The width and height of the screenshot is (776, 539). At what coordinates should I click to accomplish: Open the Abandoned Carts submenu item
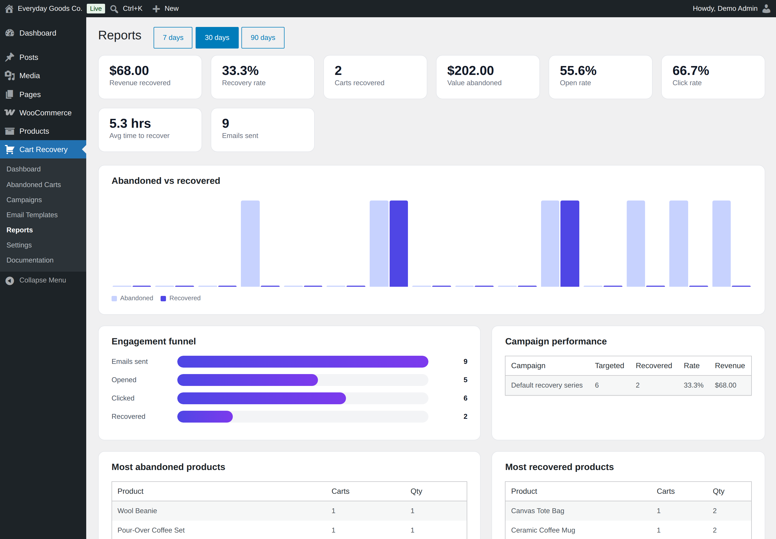pos(34,184)
